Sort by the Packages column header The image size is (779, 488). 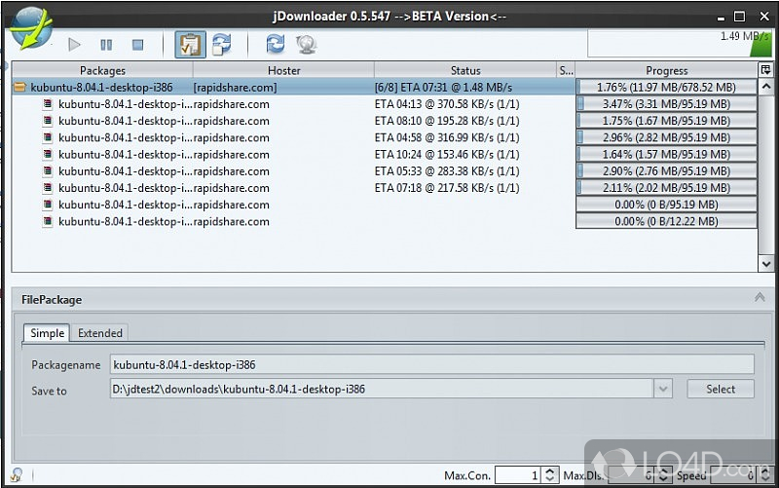(102, 70)
